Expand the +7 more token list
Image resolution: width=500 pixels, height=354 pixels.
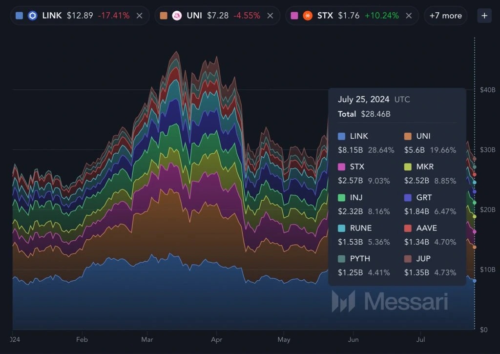tap(445, 15)
